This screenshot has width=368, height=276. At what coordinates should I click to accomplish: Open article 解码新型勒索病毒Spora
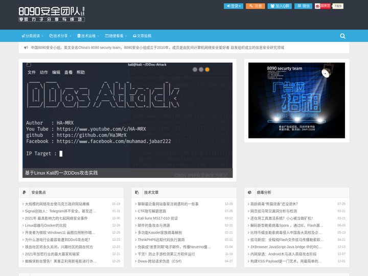[287, 225]
